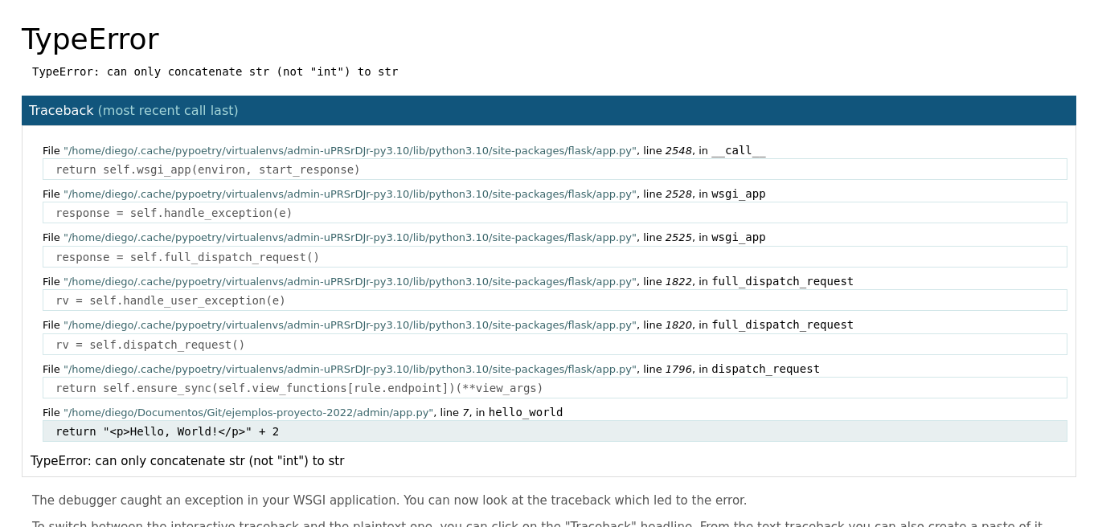Open the flask app.py link at line 1820
1098x527 pixels.
347,325
